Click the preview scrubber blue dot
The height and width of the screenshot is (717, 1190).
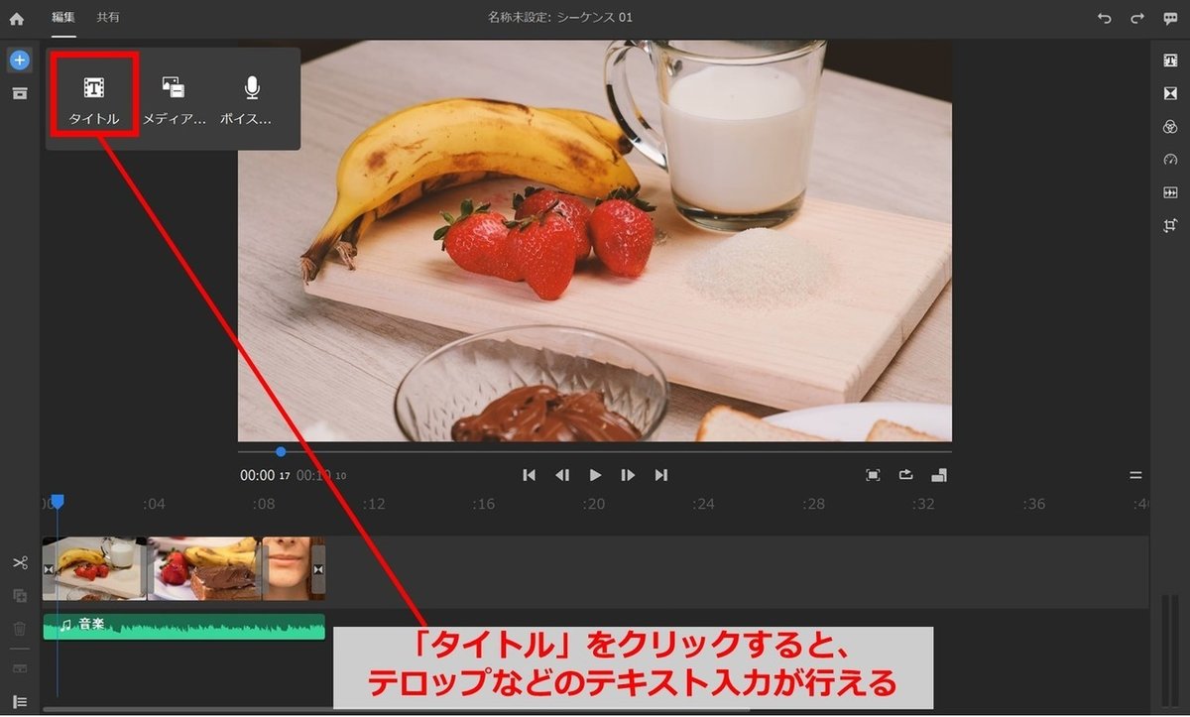pos(281,451)
